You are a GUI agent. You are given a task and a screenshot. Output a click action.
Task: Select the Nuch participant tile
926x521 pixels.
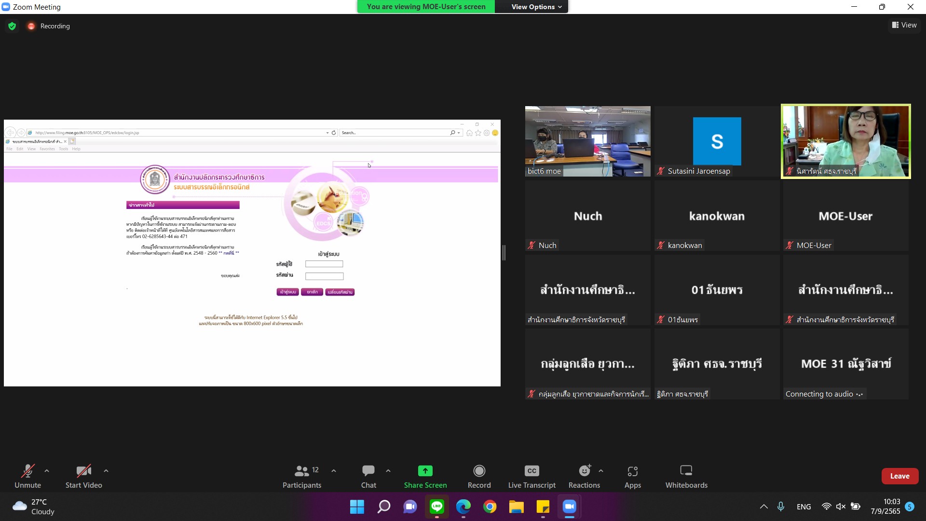tap(587, 216)
